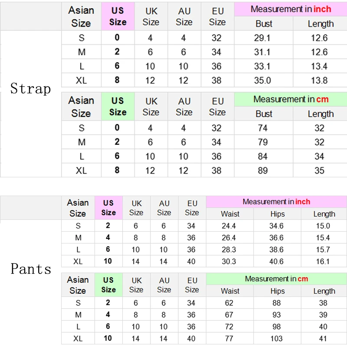Image resolution: width=347 pixels, height=347 pixels.
Task: Select the Hips header in Pants cm table
Action: [x=278, y=291]
